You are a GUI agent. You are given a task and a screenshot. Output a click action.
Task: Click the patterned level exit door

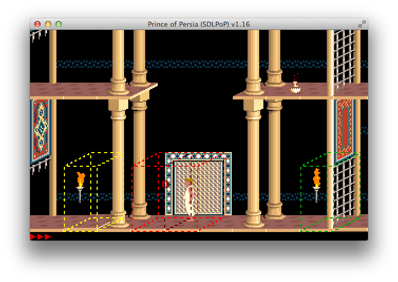coord(198,184)
